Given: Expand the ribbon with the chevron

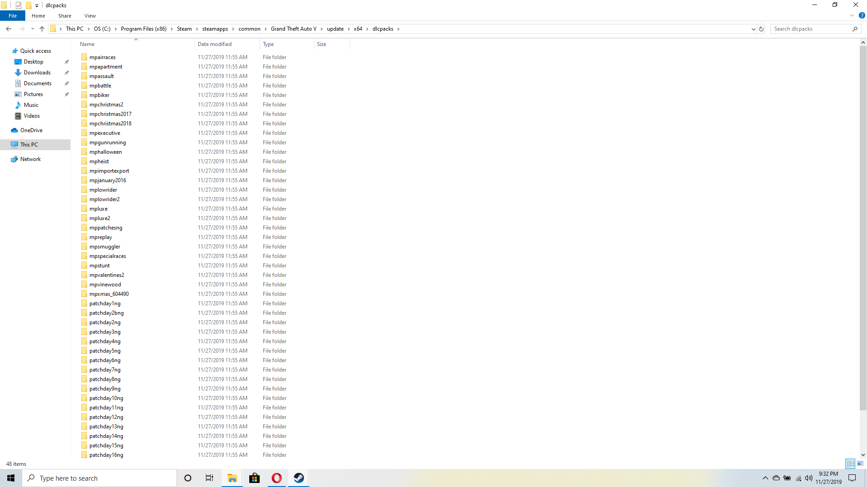Looking at the screenshot, I should tap(852, 15).
